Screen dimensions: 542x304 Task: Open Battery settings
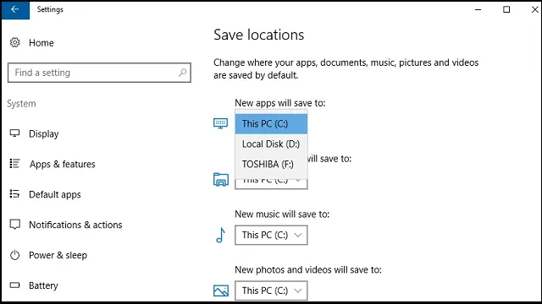click(x=43, y=285)
